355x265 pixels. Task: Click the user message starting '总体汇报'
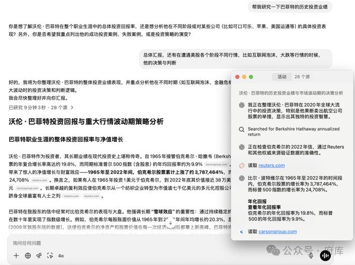(236, 59)
